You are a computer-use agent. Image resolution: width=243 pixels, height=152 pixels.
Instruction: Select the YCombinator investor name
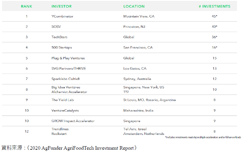click(x=62, y=16)
